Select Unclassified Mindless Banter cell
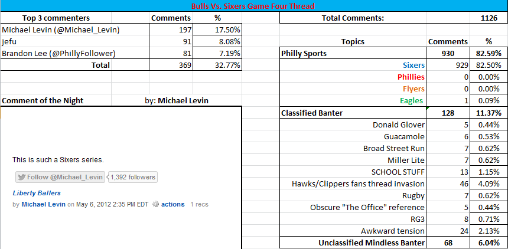The image size is (508, 249). click(x=353, y=243)
